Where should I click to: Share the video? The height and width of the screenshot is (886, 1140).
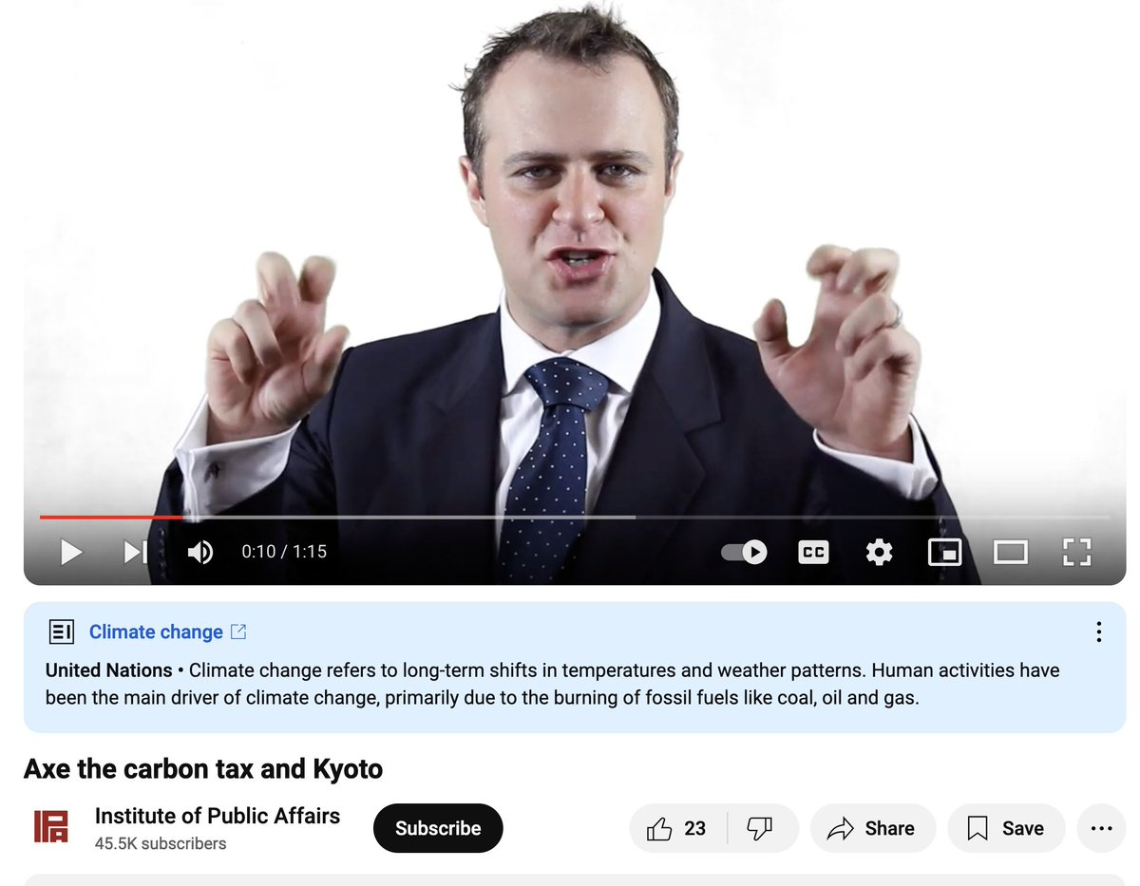pyautogui.click(x=872, y=828)
